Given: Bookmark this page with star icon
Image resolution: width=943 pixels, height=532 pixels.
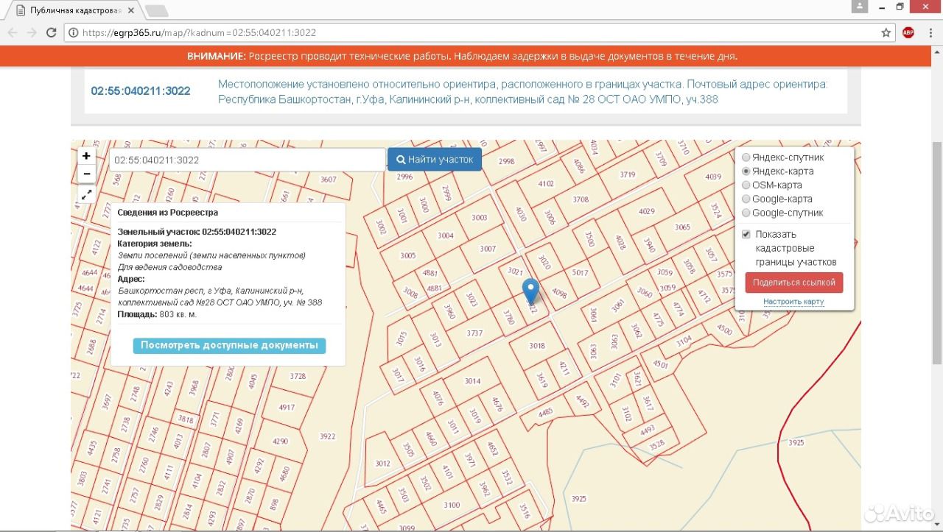Looking at the screenshot, I should point(886,32).
